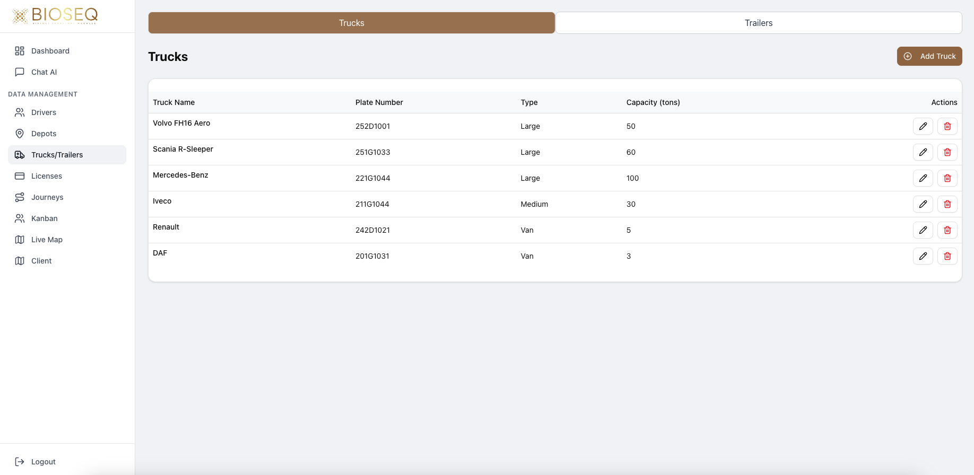Switch to the Trailers tab
Viewport: 974px width, 475px height.
click(x=758, y=23)
